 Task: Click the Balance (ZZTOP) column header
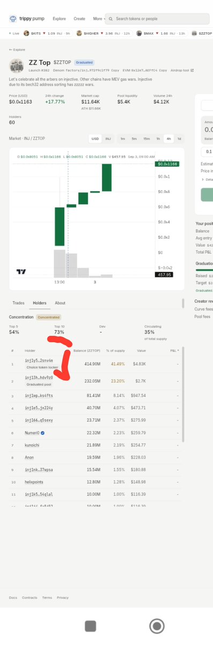pos(86,350)
